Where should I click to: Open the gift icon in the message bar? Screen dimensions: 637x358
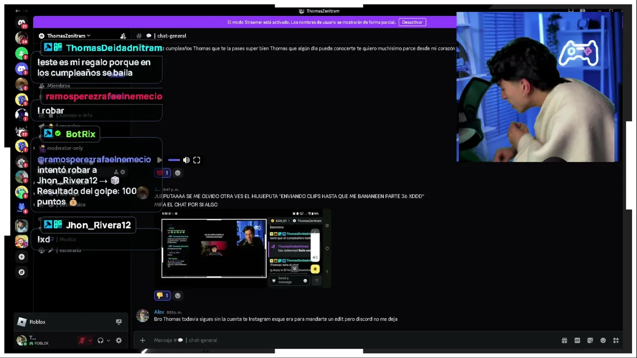pos(564,341)
